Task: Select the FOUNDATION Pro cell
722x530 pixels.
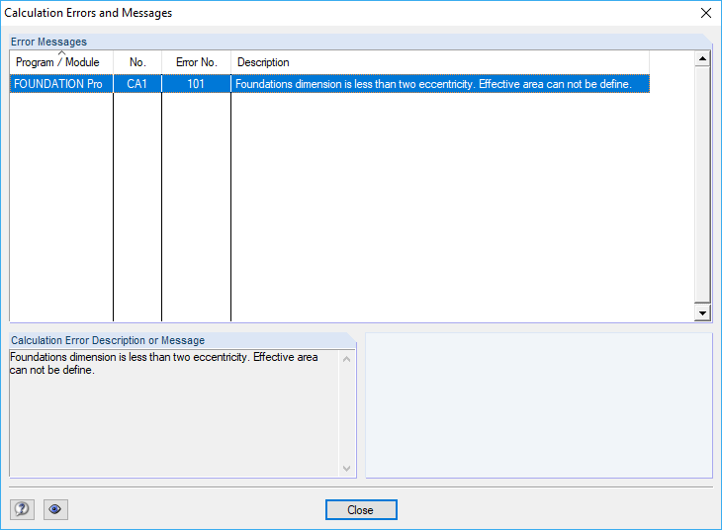Action: 61,84
